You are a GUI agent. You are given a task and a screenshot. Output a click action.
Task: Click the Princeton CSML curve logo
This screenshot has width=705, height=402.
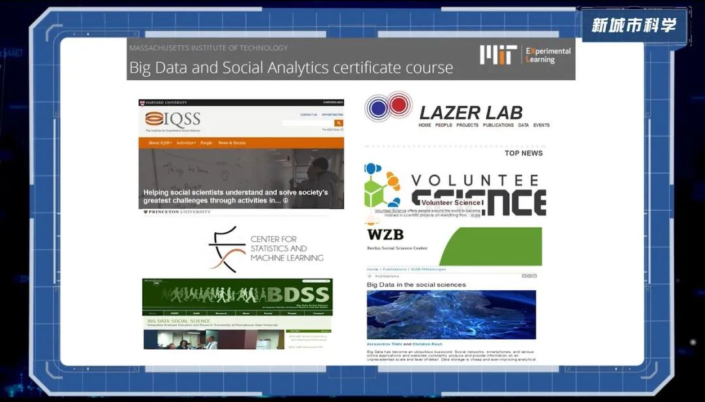(x=228, y=249)
